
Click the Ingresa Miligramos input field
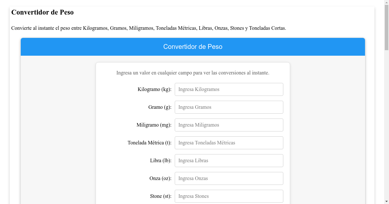click(229, 125)
